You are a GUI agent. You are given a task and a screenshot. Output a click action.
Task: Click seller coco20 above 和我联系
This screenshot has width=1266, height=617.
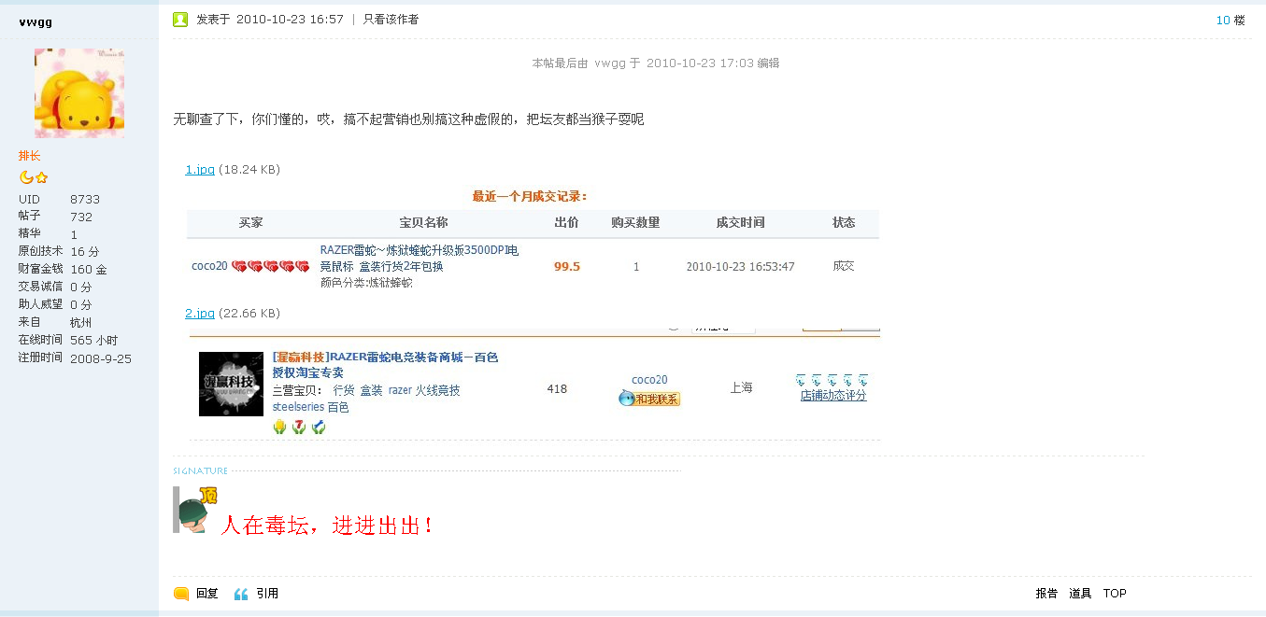click(649, 380)
